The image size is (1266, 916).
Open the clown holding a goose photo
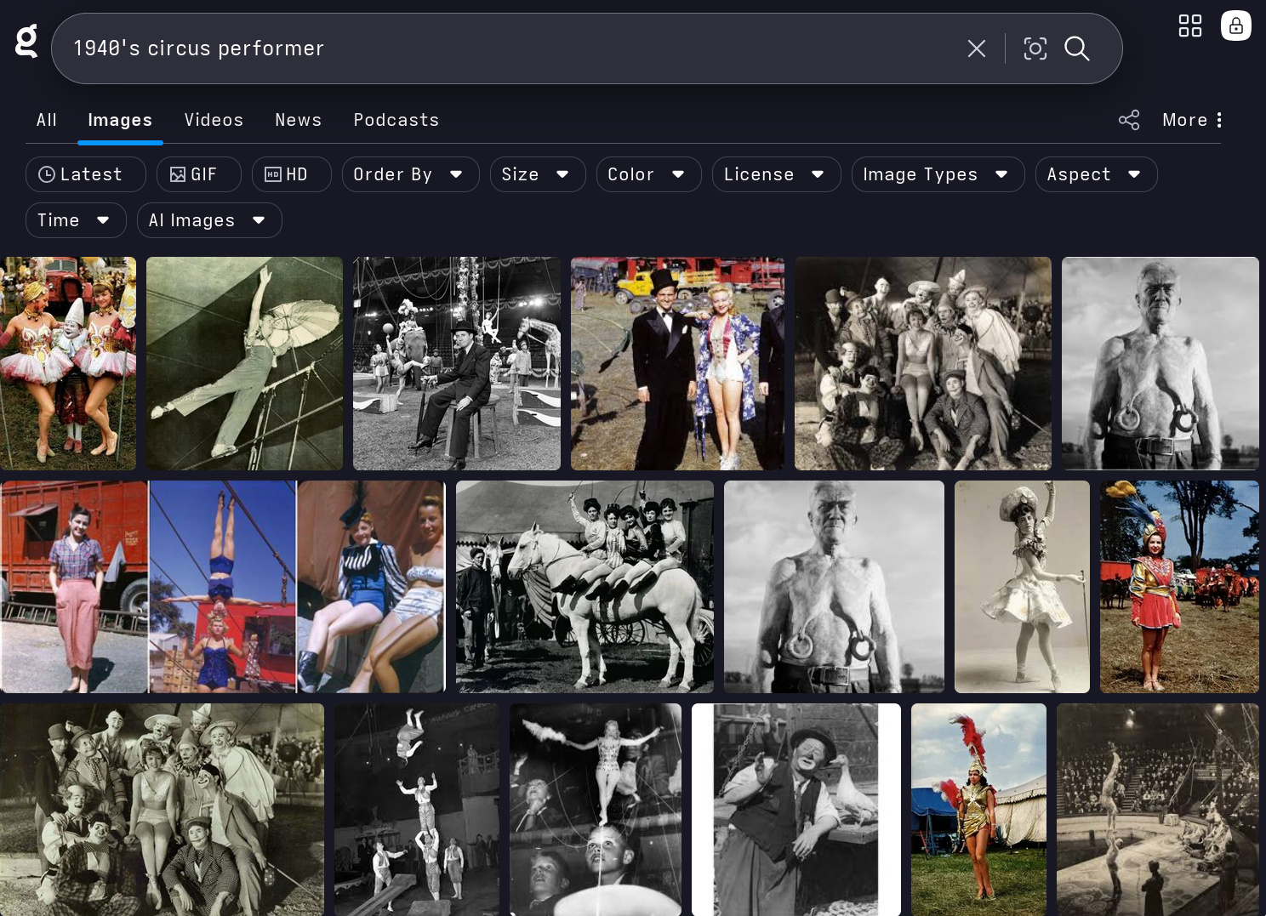click(796, 810)
